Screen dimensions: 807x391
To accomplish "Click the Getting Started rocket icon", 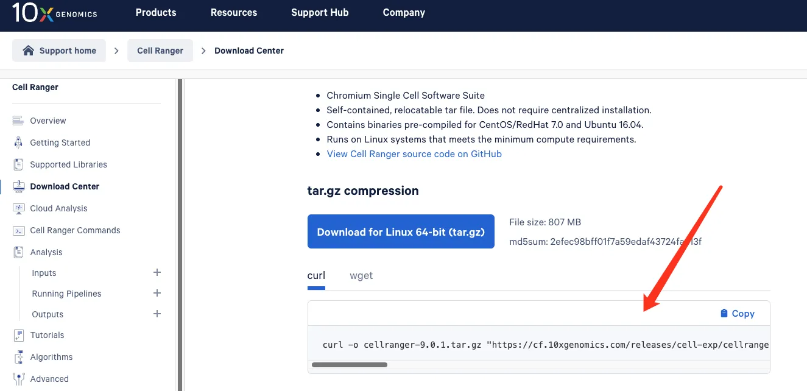I will [x=18, y=143].
